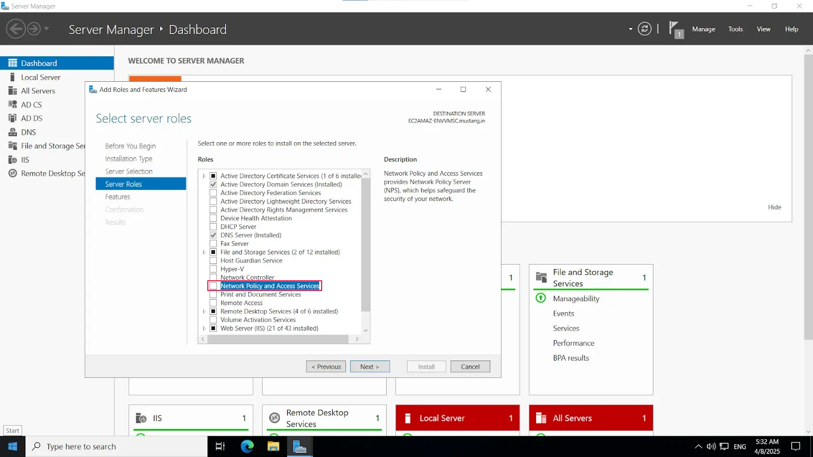This screenshot has height=457, width=813.
Task: Expand Web Server (IIS) role
Action: click(204, 329)
